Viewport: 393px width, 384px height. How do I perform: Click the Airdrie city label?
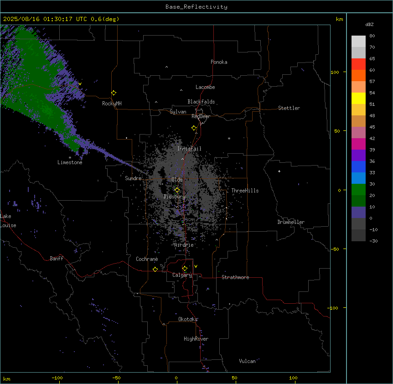point(184,245)
